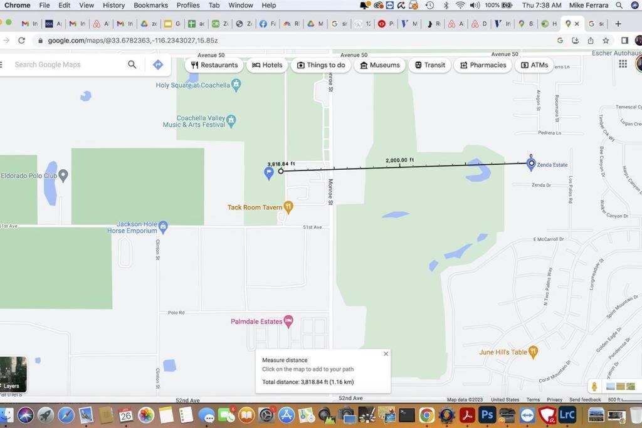Open the Window menu
The image size is (642, 428).
241,5
